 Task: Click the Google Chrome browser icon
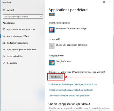click(x=52, y=62)
